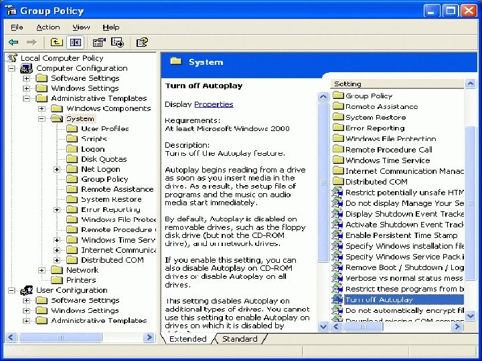The height and width of the screenshot is (361, 482).
Task: Expand the Network tree node
Action: point(42,270)
